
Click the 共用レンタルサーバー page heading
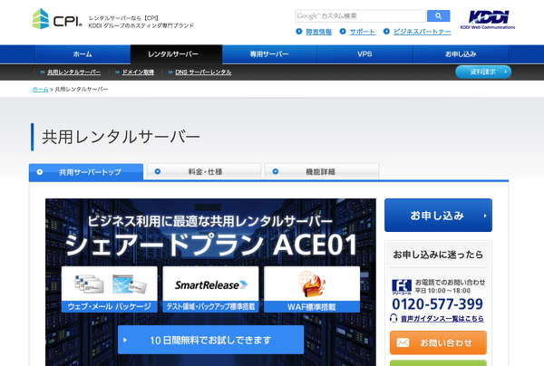(x=121, y=137)
